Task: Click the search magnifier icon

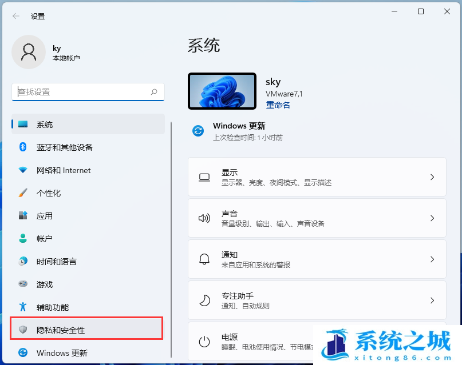Action: pos(154,92)
